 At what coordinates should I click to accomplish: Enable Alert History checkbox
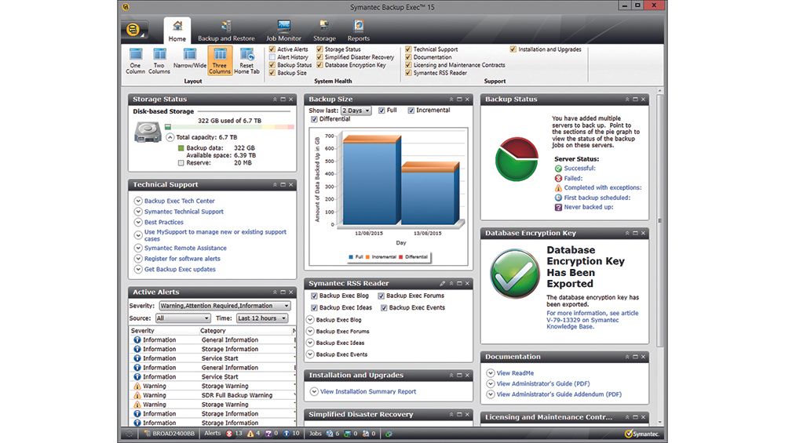point(272,57)
